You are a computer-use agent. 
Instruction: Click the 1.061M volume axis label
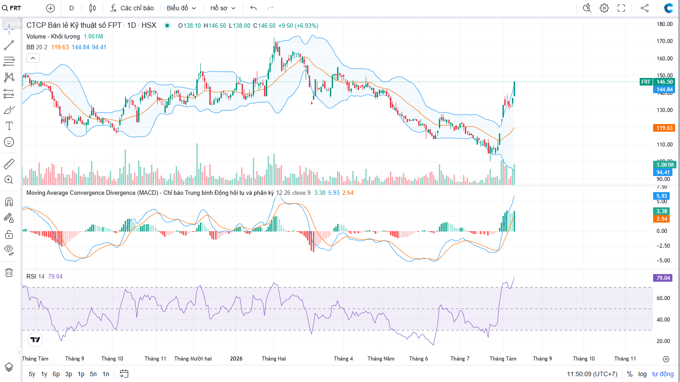(665, 165)
